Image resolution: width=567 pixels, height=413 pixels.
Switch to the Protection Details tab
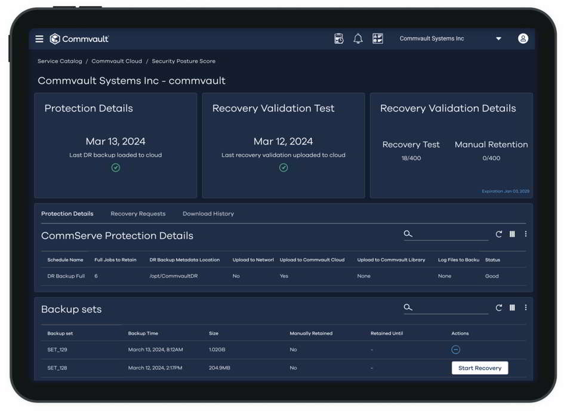(x=67, y=213)
